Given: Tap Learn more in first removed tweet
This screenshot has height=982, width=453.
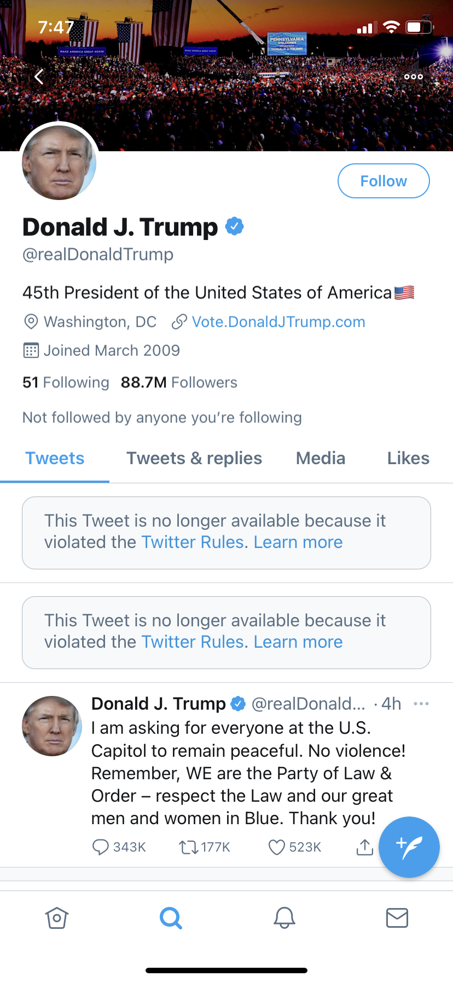Looking at the screenshot, I should 298,542.
